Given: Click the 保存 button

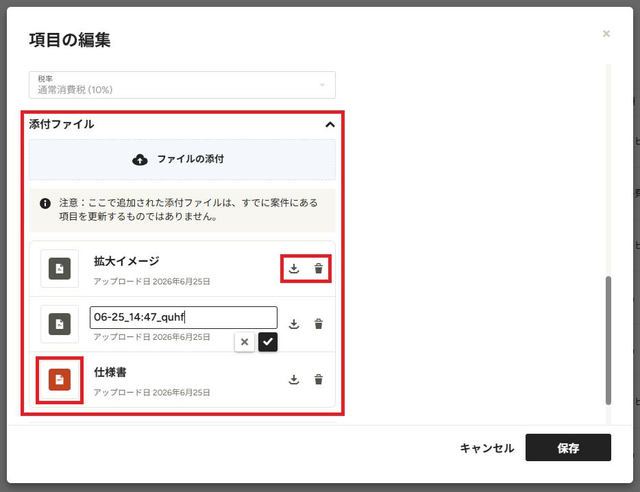Looking at the screenshot, I should (568, 447).
